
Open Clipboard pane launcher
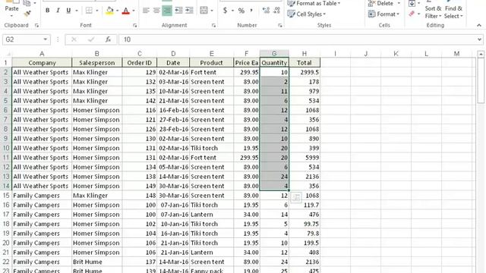point(36,26)
